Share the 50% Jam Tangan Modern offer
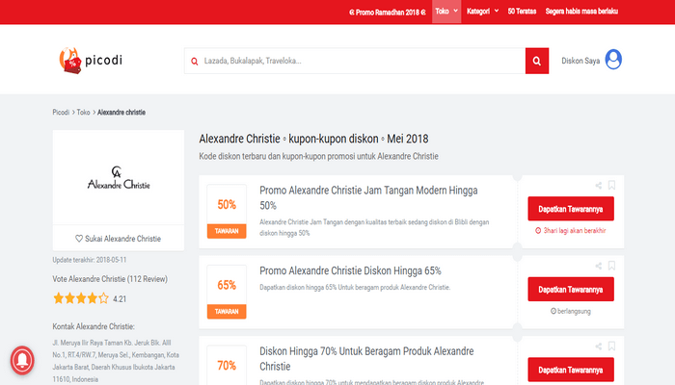Screen dimensions: 675x385 [599, 185]
